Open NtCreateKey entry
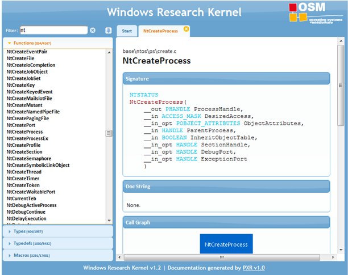Viewport: 348px width, 275px height. [20, 85]
